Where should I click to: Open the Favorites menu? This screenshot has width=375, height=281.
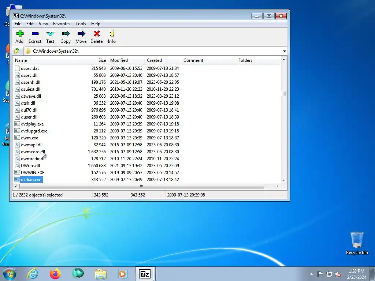click(62, 24)
